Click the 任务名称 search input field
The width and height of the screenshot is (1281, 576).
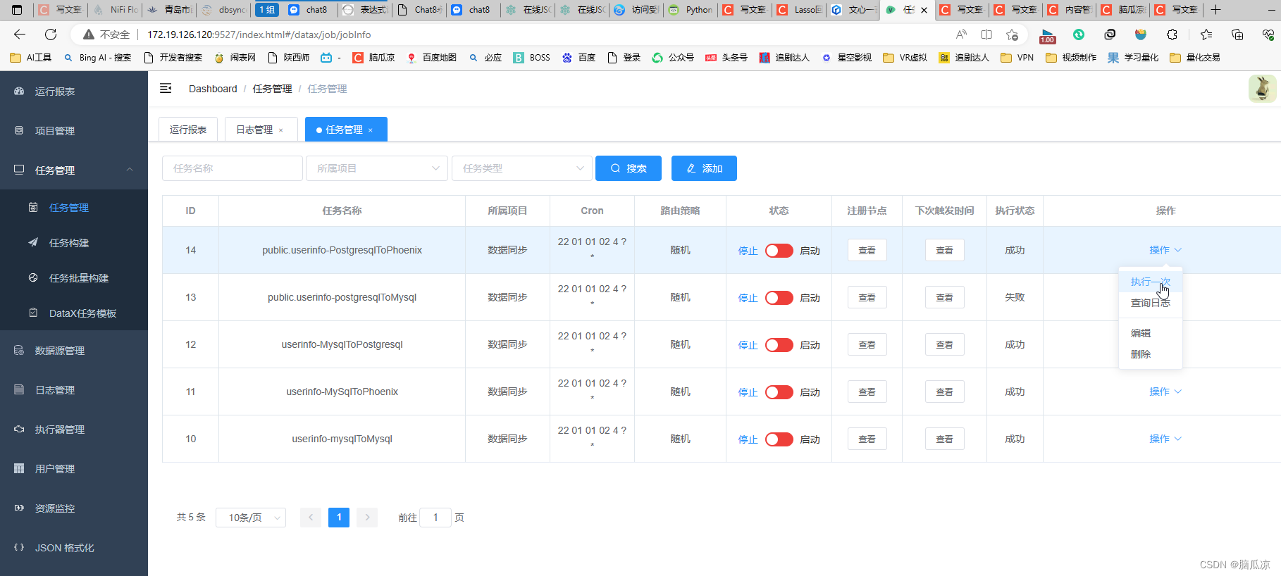click(x=233, y=168)
